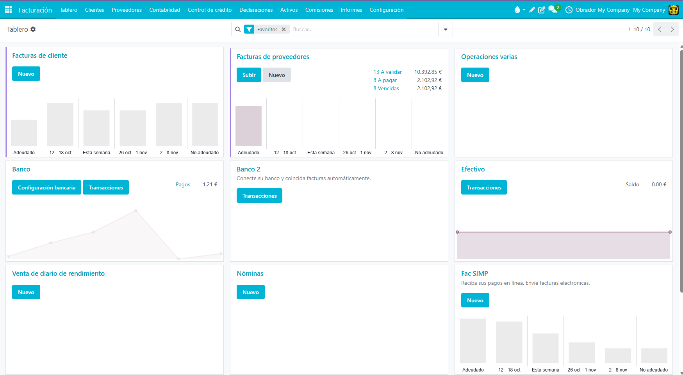Click the edit square-and-pen icon

(542, 10)
